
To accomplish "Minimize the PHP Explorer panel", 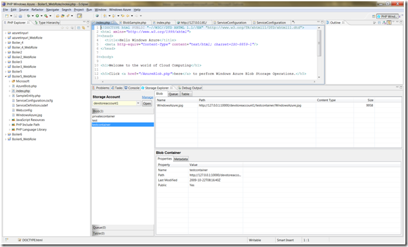I will pos(84,22).
